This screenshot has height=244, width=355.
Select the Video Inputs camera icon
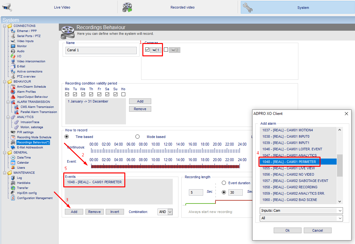point(13,41)
